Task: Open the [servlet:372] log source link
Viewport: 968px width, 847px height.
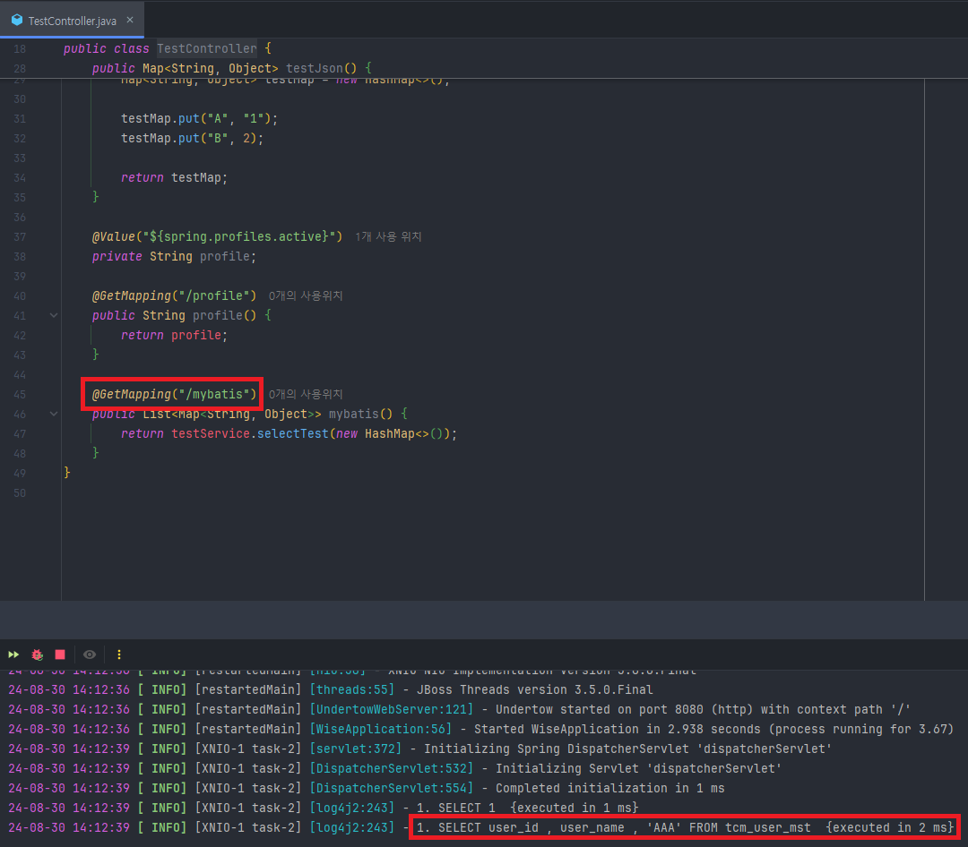Action: (355, 749)
